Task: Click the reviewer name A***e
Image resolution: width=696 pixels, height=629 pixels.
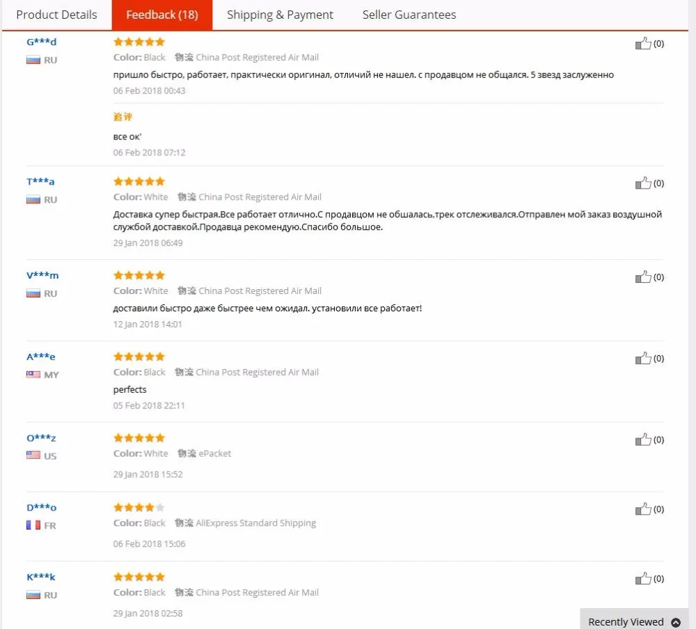Action: [41, 356]
